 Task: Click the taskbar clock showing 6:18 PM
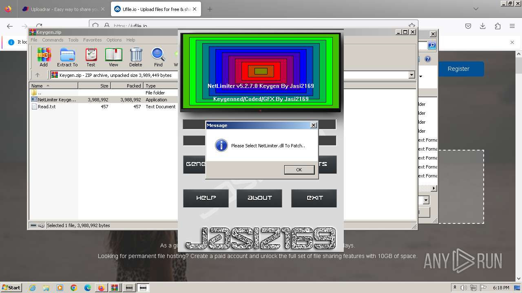click(501, 288)
